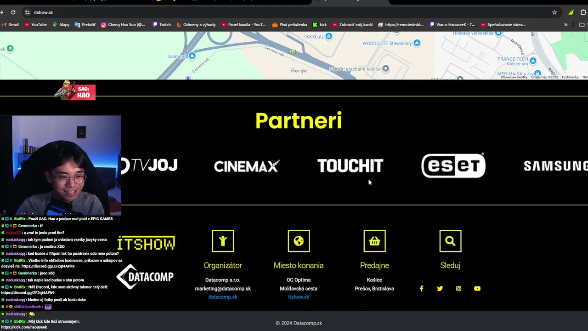Screen dimensions: 588x331
Task: Click the DATACOMP footer logo
Action: [145, 277]
